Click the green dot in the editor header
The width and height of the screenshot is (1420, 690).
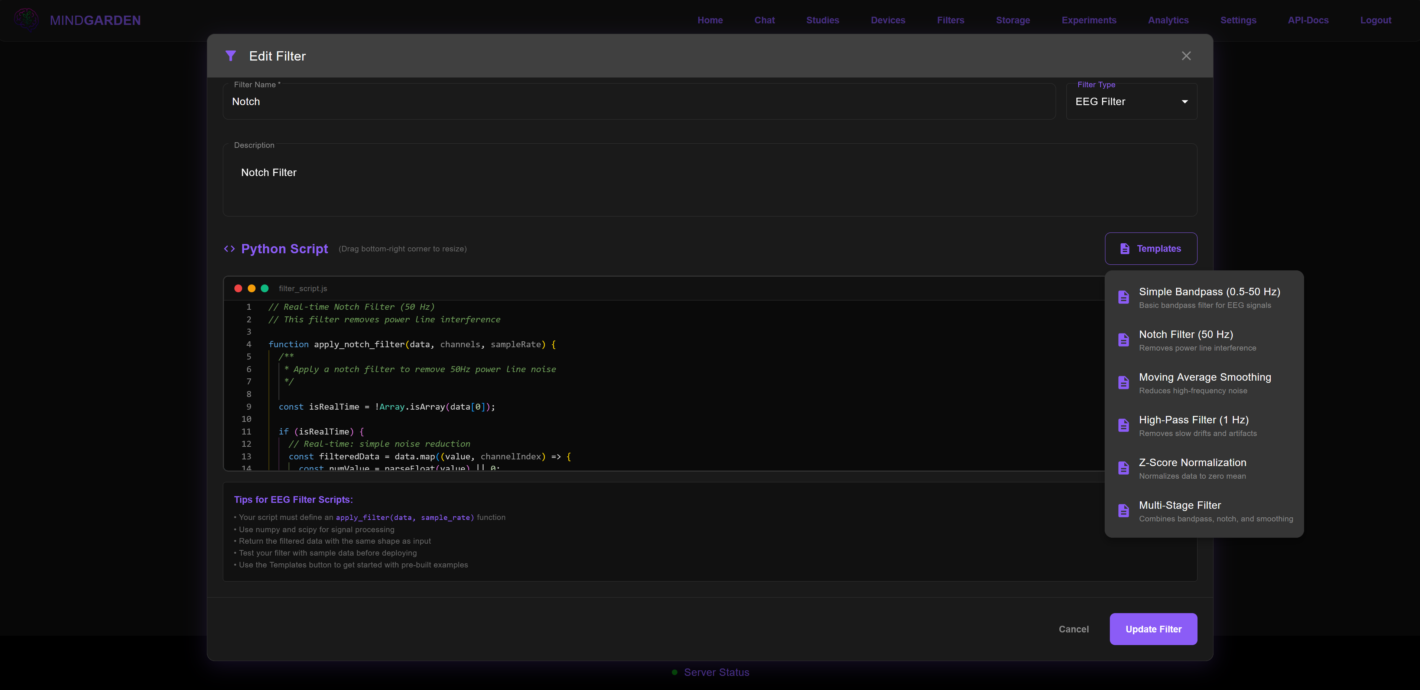(x=264, y=288)
